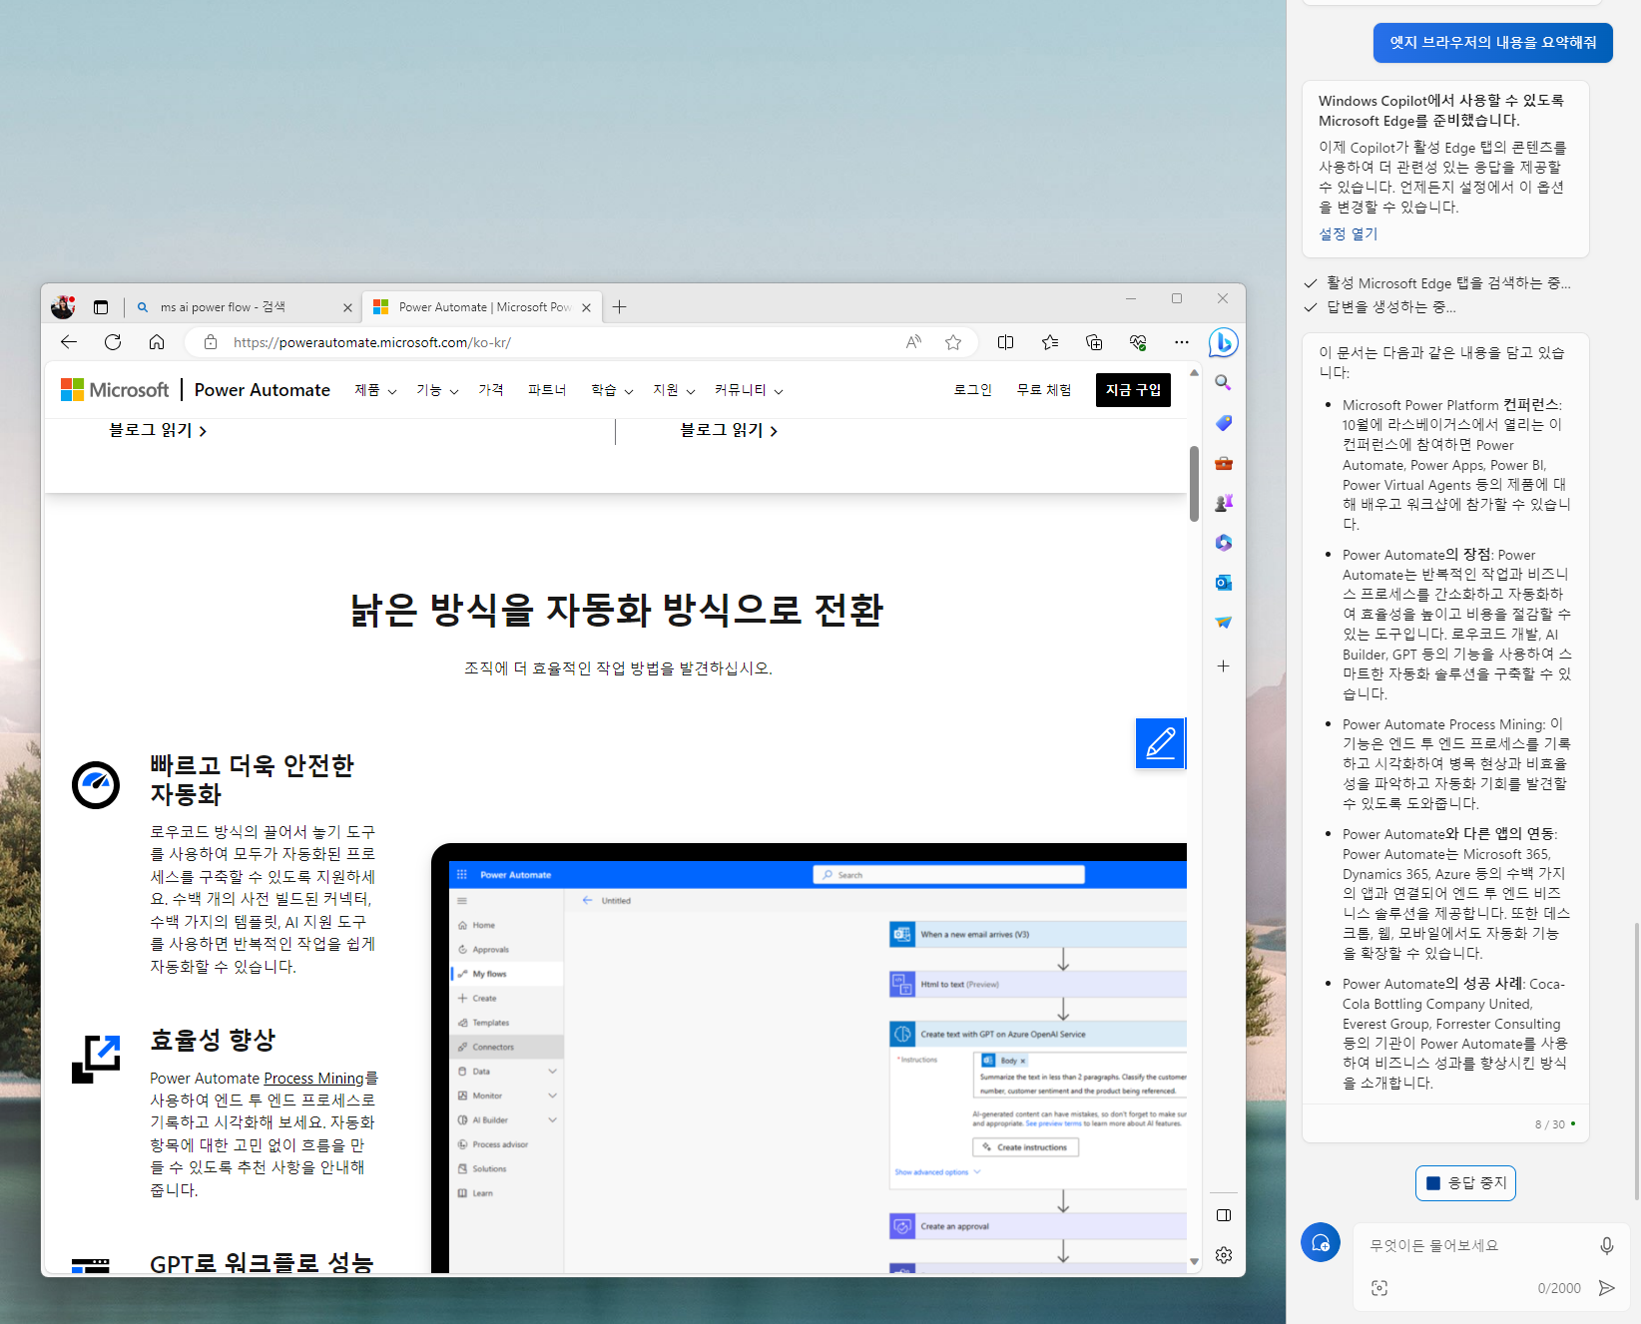
Task: Open the Edge home page
Action: click(x=157, y=342)
